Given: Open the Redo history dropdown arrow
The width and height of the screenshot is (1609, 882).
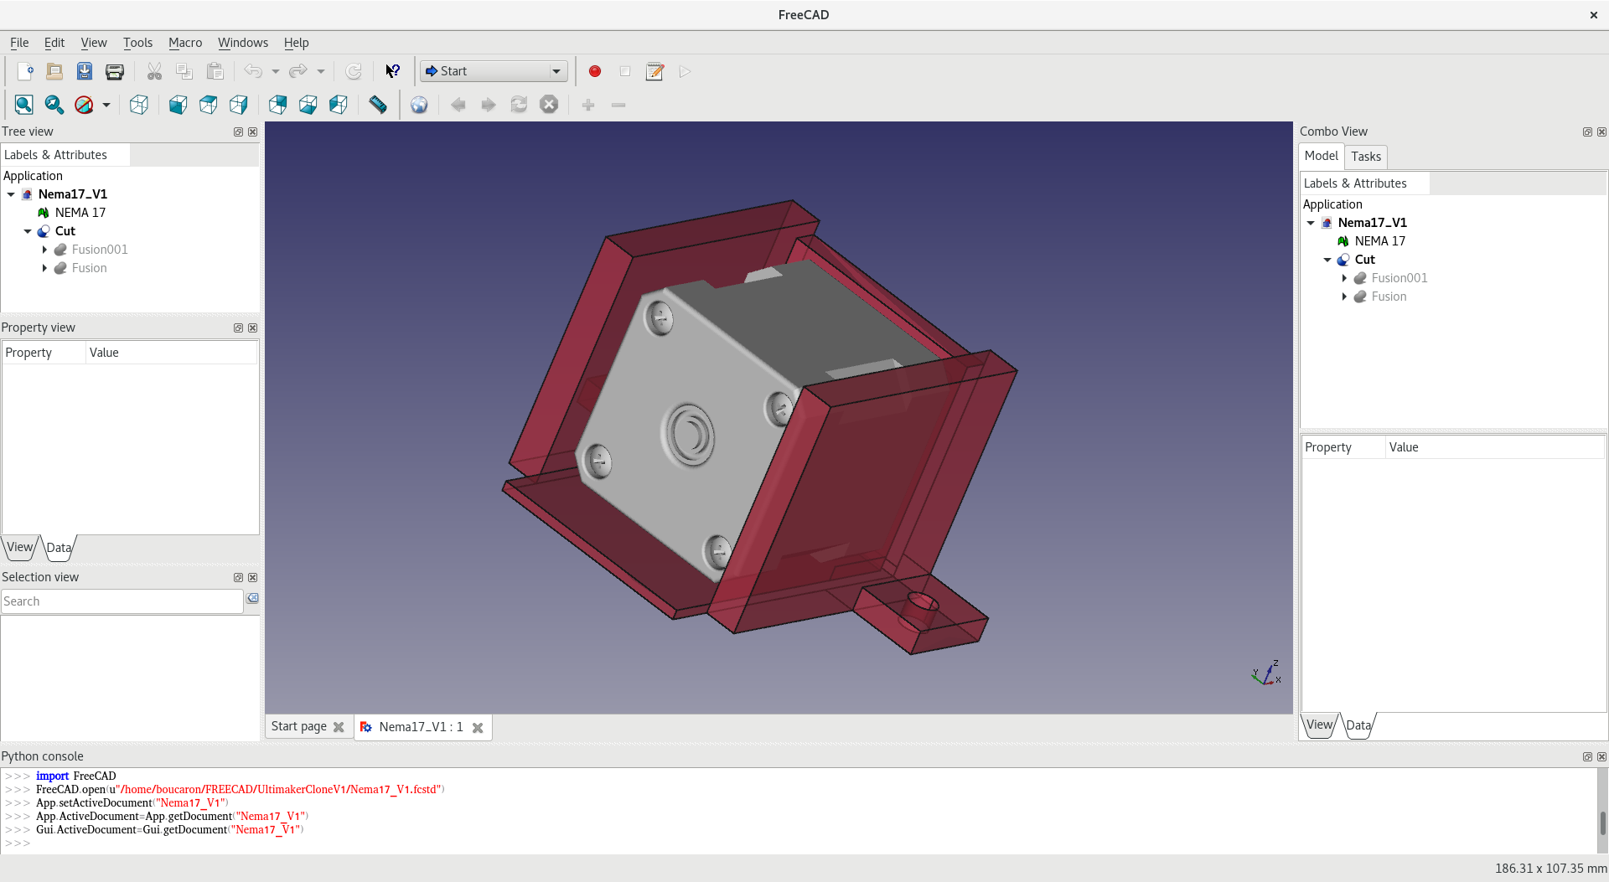Looking at the screenshot, I should click(x=321, y=72).
